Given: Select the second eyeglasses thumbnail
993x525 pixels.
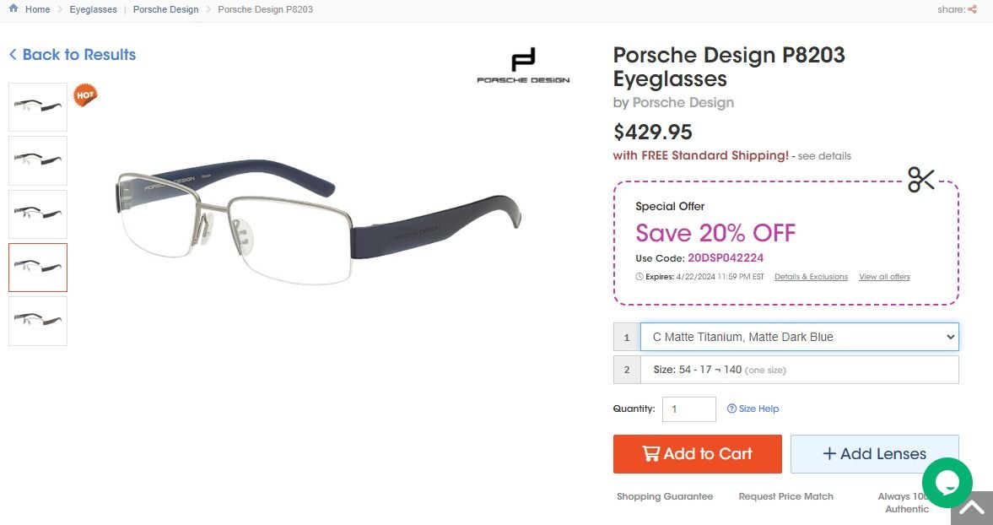Looking at the screenshot, I should tap(37, 160).
